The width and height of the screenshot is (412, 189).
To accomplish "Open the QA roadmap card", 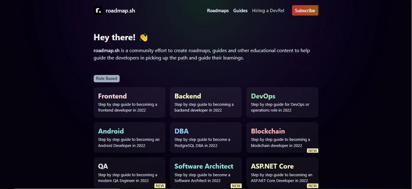I will pyautogui.click(x=130, y=173).
